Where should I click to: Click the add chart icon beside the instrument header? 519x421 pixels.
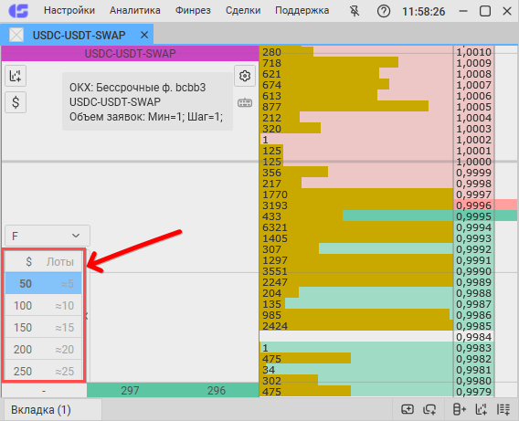16,76
